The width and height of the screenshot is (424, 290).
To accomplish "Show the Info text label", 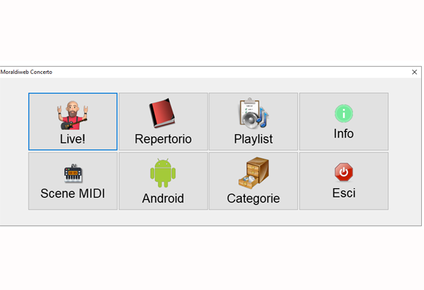I will (344, 133).
